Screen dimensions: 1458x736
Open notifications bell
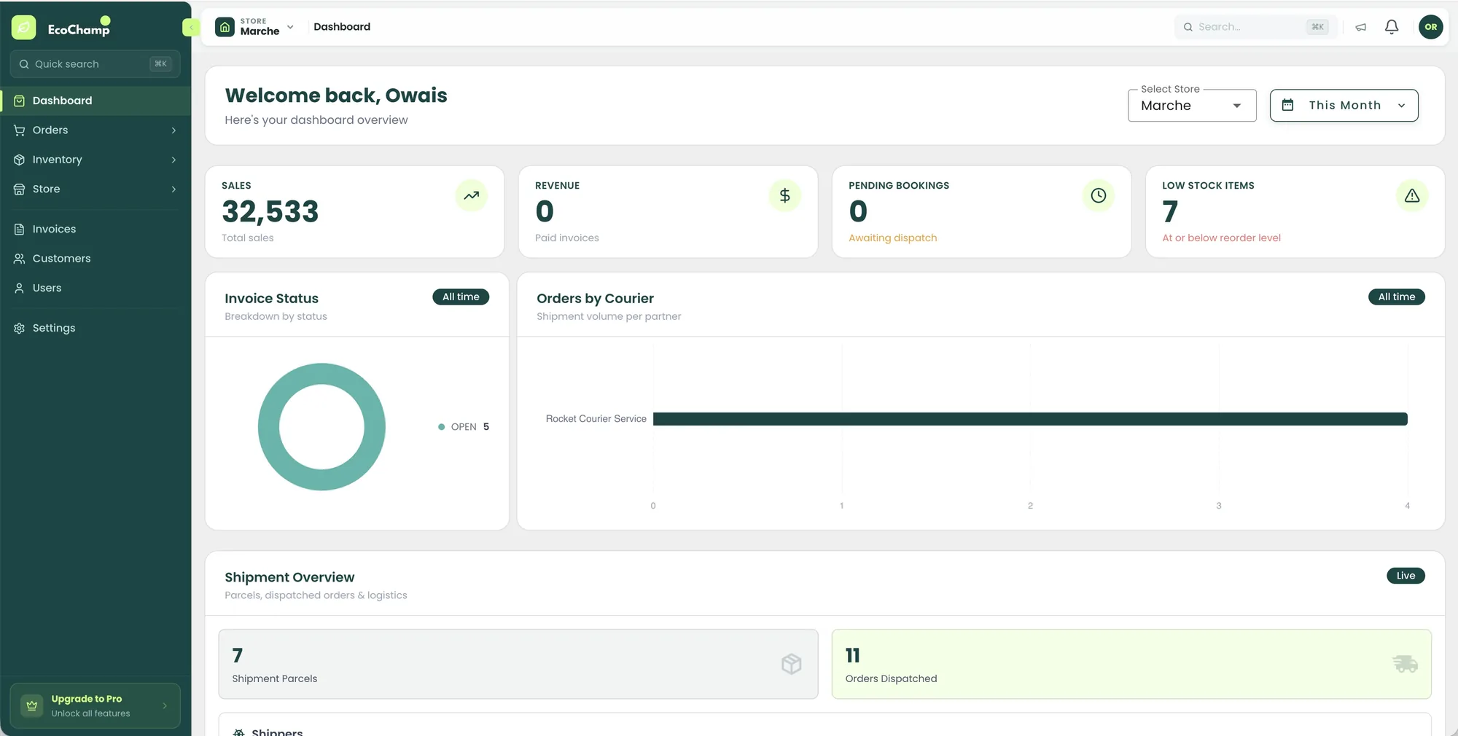(x=1392, y=27)
